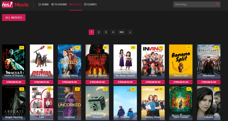Stream Horror of Dracula in HD
Image resolution: width=228 pixels, height=121 pixels.
pyautogui.click(x=14, y=82)
